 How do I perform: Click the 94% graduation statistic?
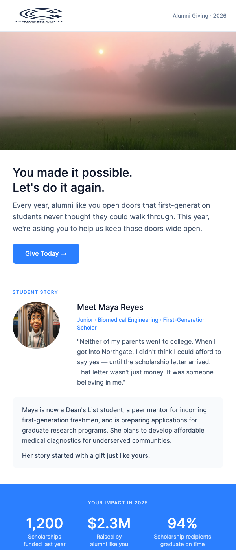point(183,523)
